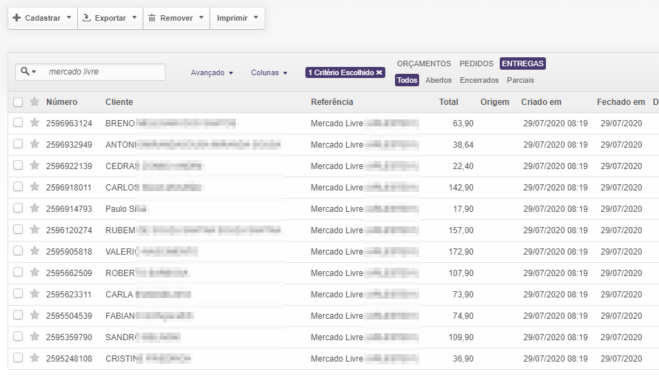This screenshot has height=383, width=659.
Task: Filter by Abertos status
Action: [438, 80]
